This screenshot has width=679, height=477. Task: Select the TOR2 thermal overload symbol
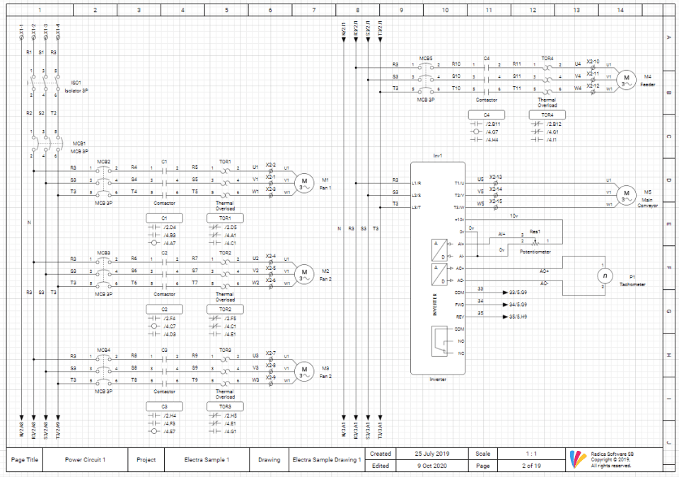point(225,274)
